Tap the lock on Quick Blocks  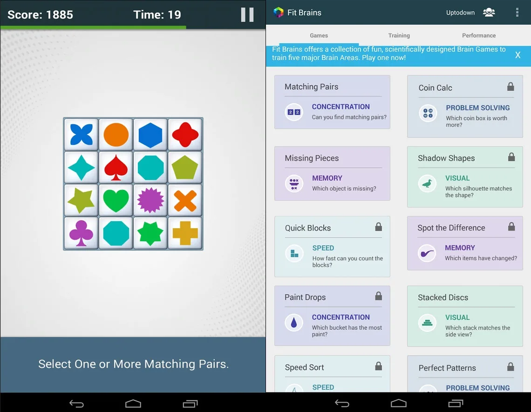tap(379, 226)
